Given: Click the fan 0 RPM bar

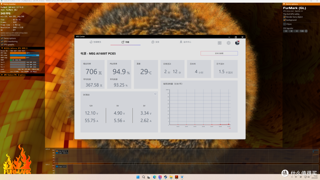Looking at the screenshot, I should 25,62.
